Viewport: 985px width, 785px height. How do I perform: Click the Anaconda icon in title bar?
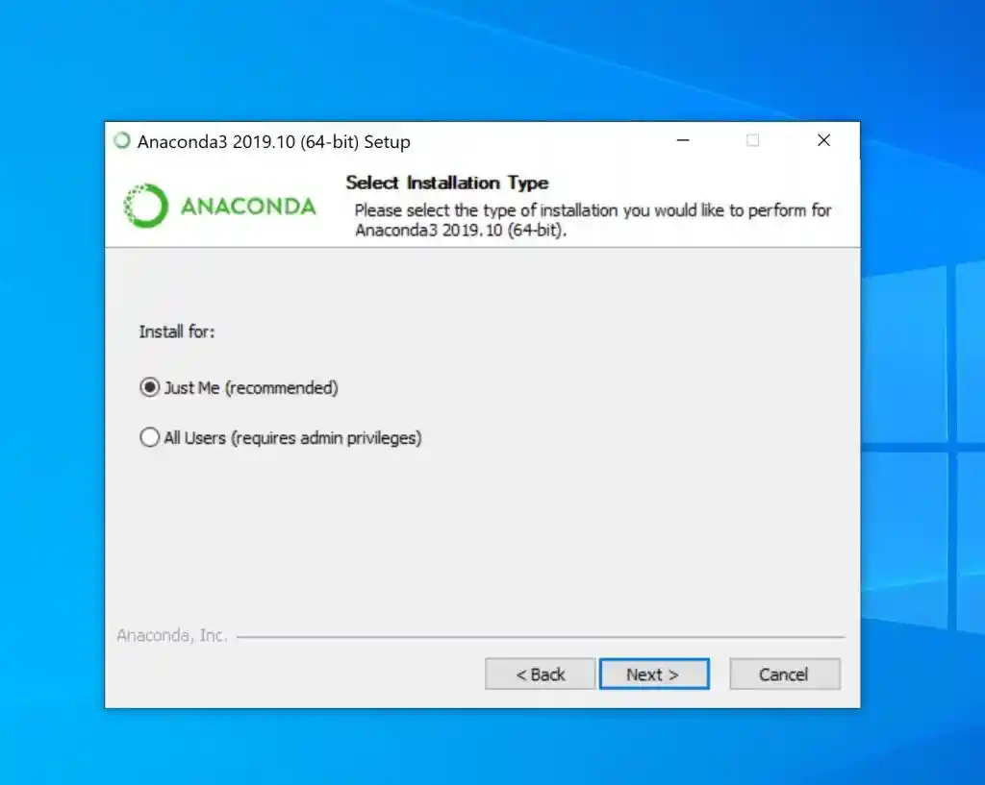tap(122, 140)
